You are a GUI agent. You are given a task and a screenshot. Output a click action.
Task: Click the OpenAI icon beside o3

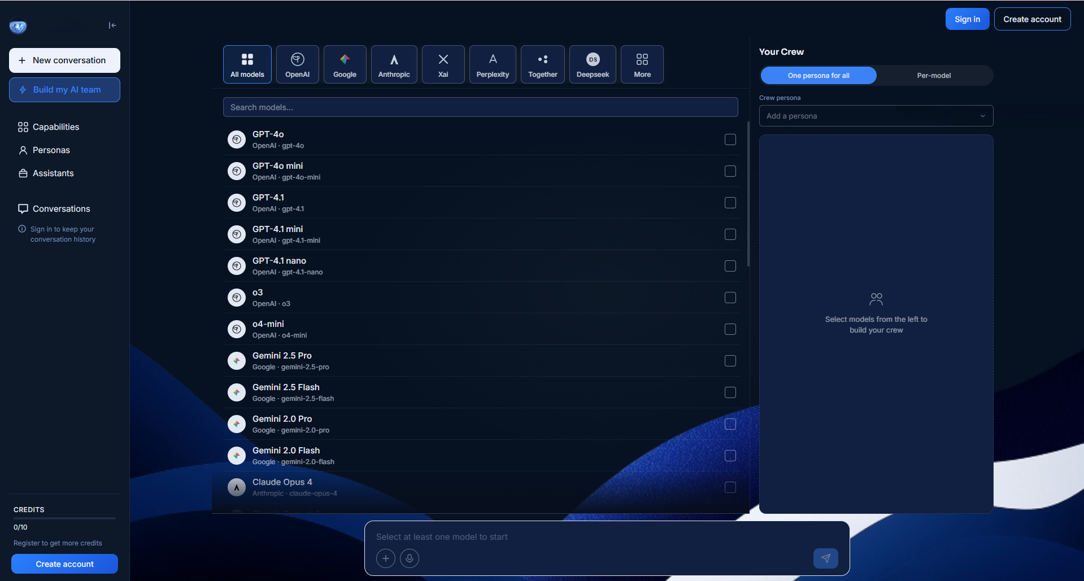click(x=237, y=298)
